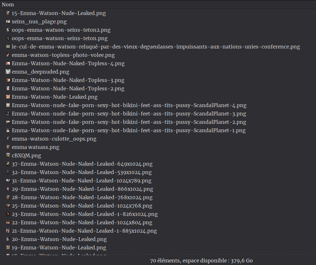Select the file name starting with 15-Emma
316x265 pixels.
pyautogui.click(x=59, y=13)
